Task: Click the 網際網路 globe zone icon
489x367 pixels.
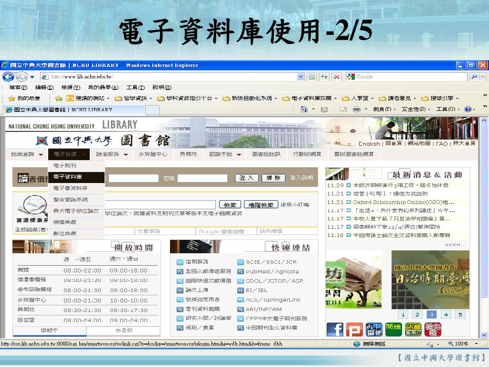Action: pyautogui.click(x=357, y=344)
